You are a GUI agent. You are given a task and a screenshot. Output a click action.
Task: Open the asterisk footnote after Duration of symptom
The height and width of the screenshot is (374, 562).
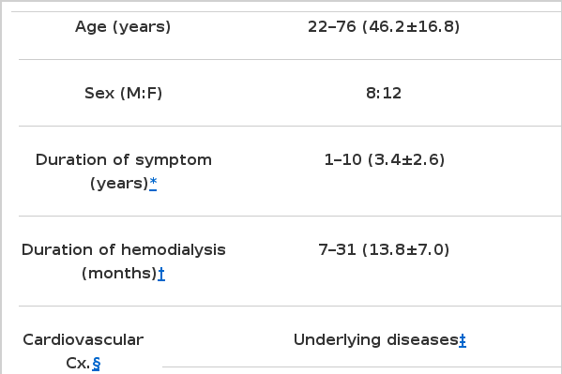(153, 183)
